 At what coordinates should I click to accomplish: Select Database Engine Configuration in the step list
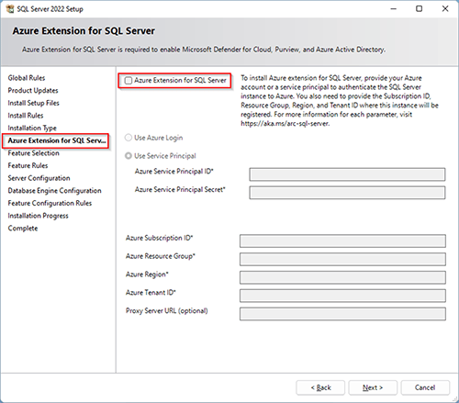(x=54, y=191)
